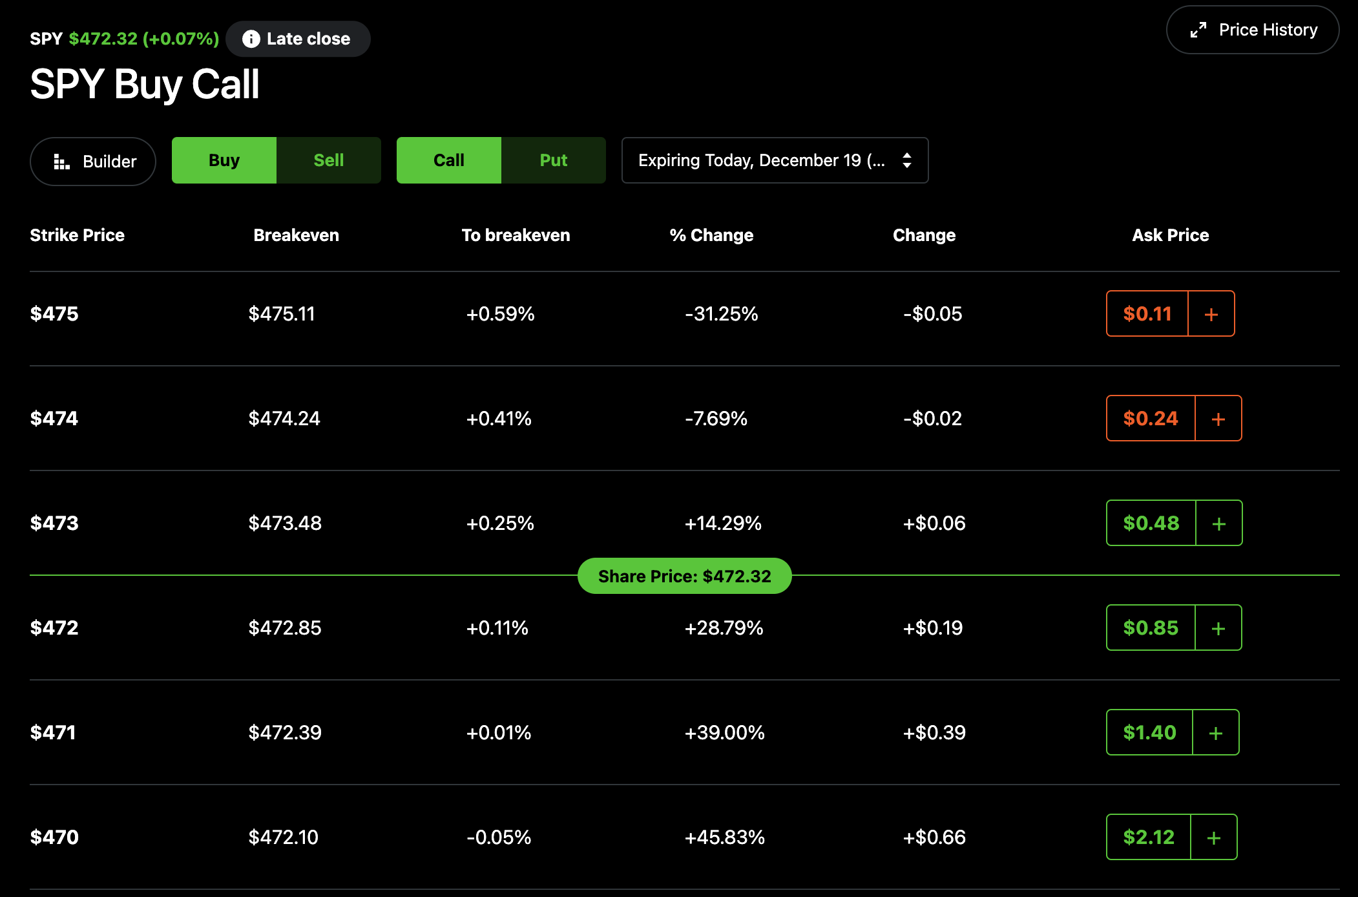
Task: Click the Strike Price column header
Action: coord(78,235)
